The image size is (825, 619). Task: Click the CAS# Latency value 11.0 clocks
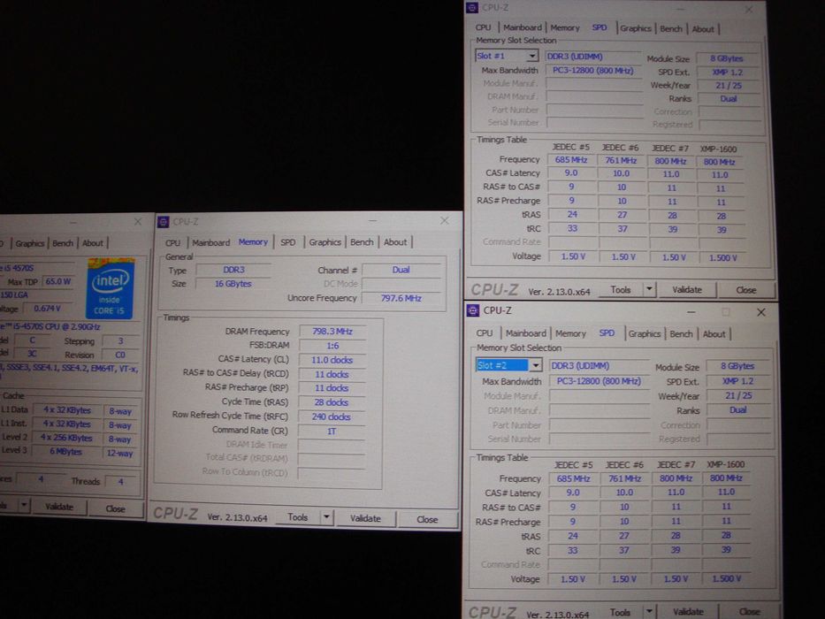(x=332, y=360)
